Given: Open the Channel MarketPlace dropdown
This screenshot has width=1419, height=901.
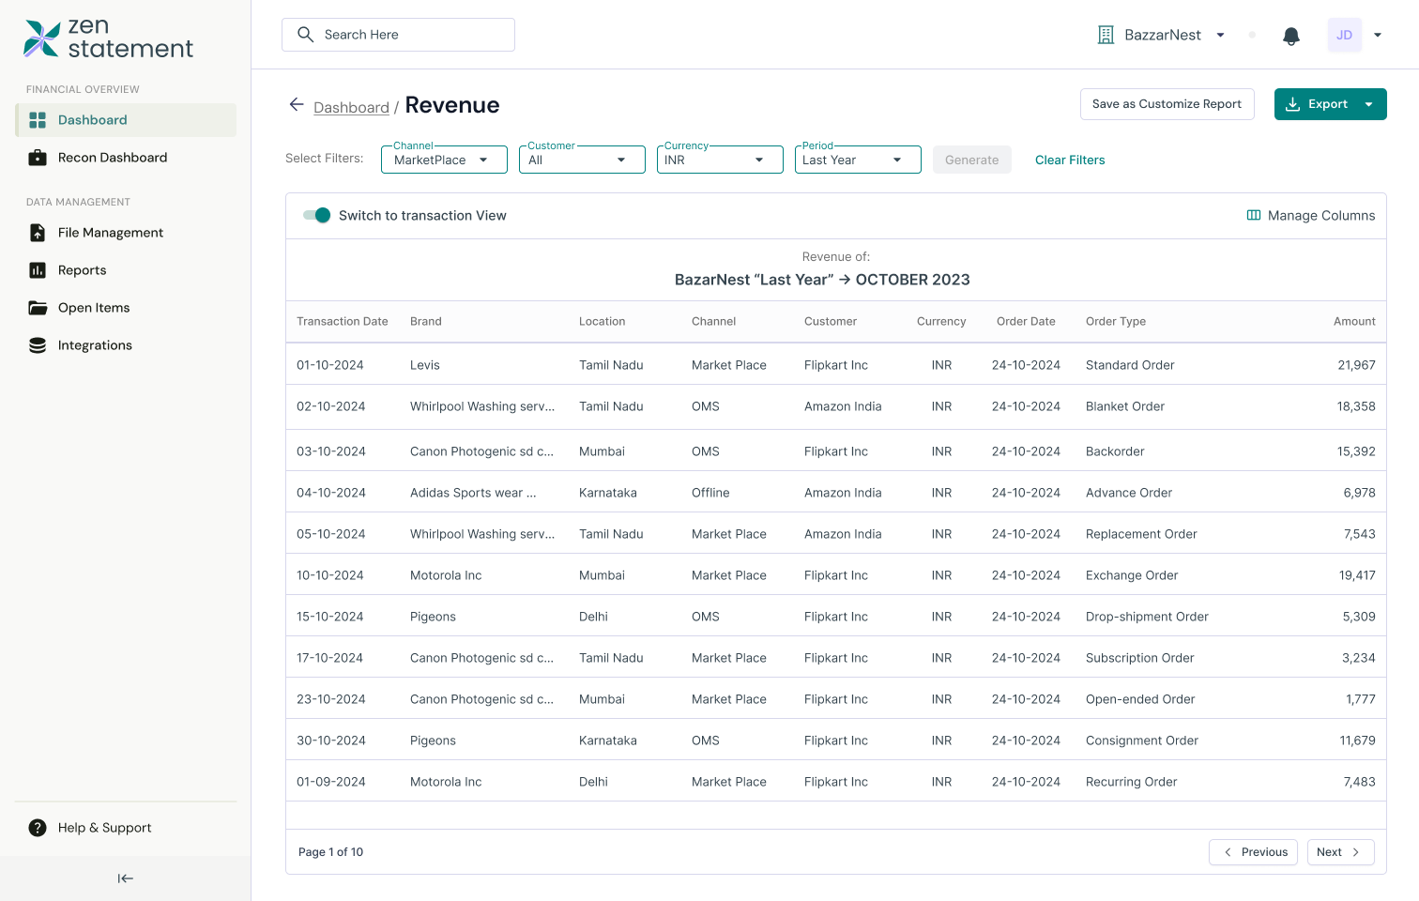Looking at the screenshot, I should 444,160.
